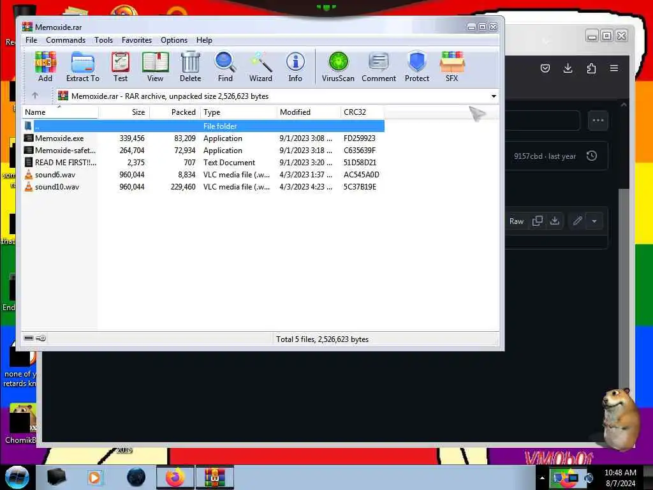The image size is (653, 490).
Task: Copy raw file icon on GitHub
Action: click(537, 221)
